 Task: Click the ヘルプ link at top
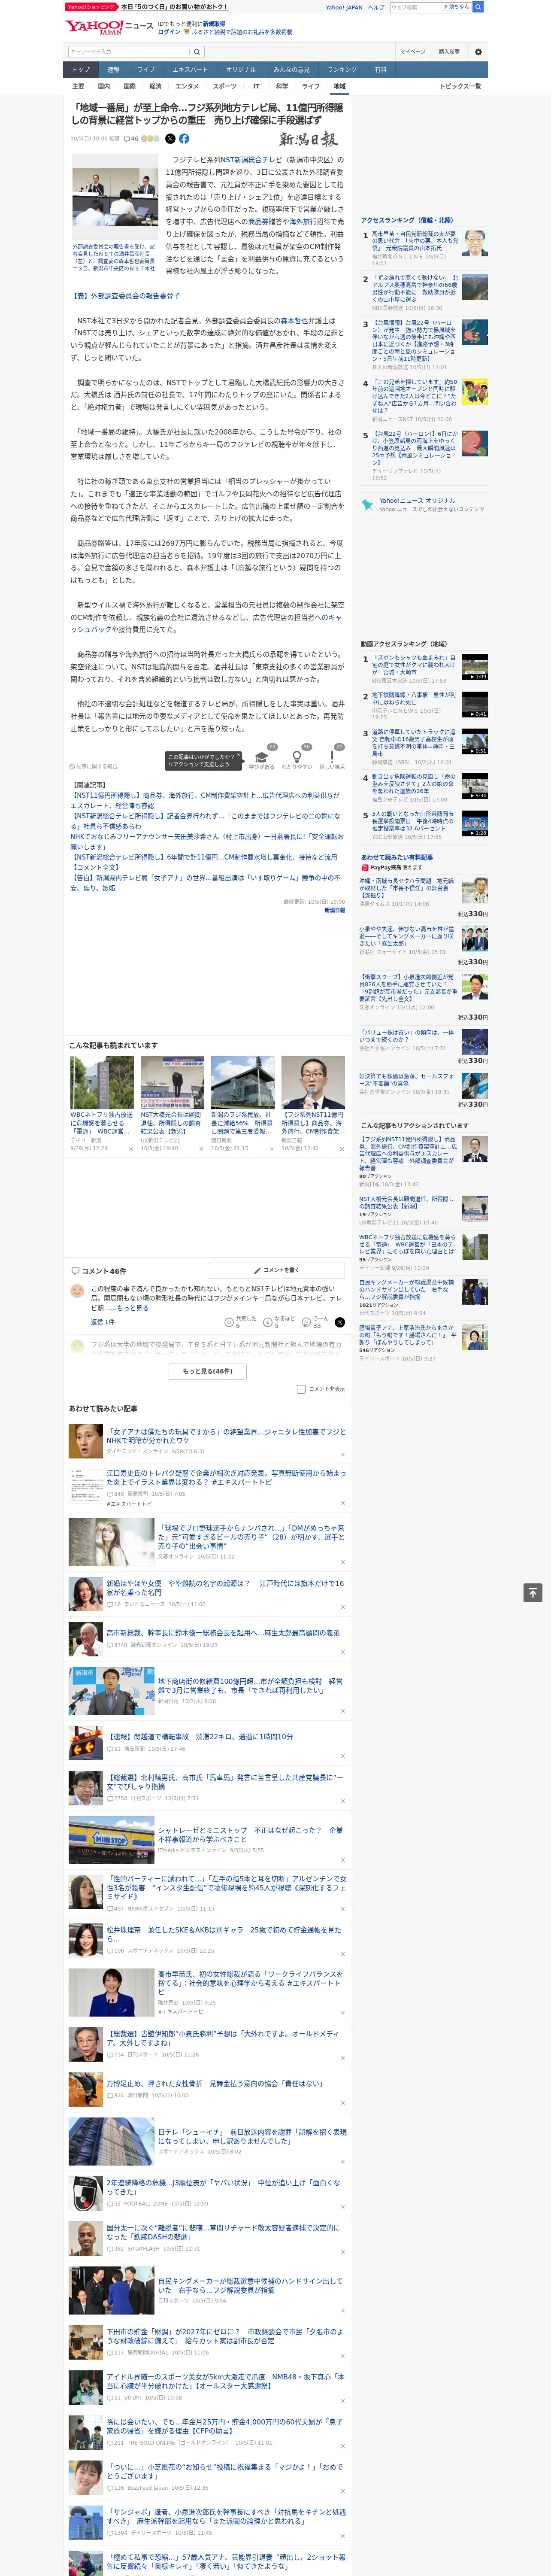[x=375, y=7]
